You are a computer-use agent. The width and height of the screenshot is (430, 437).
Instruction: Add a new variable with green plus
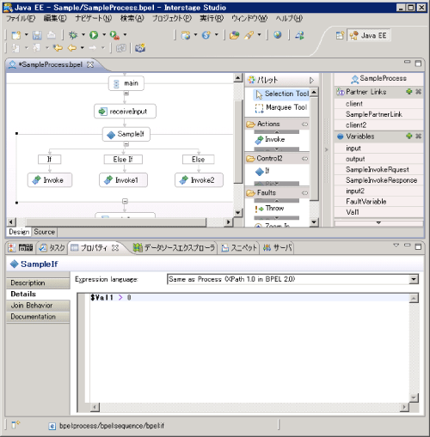point(409,136)
